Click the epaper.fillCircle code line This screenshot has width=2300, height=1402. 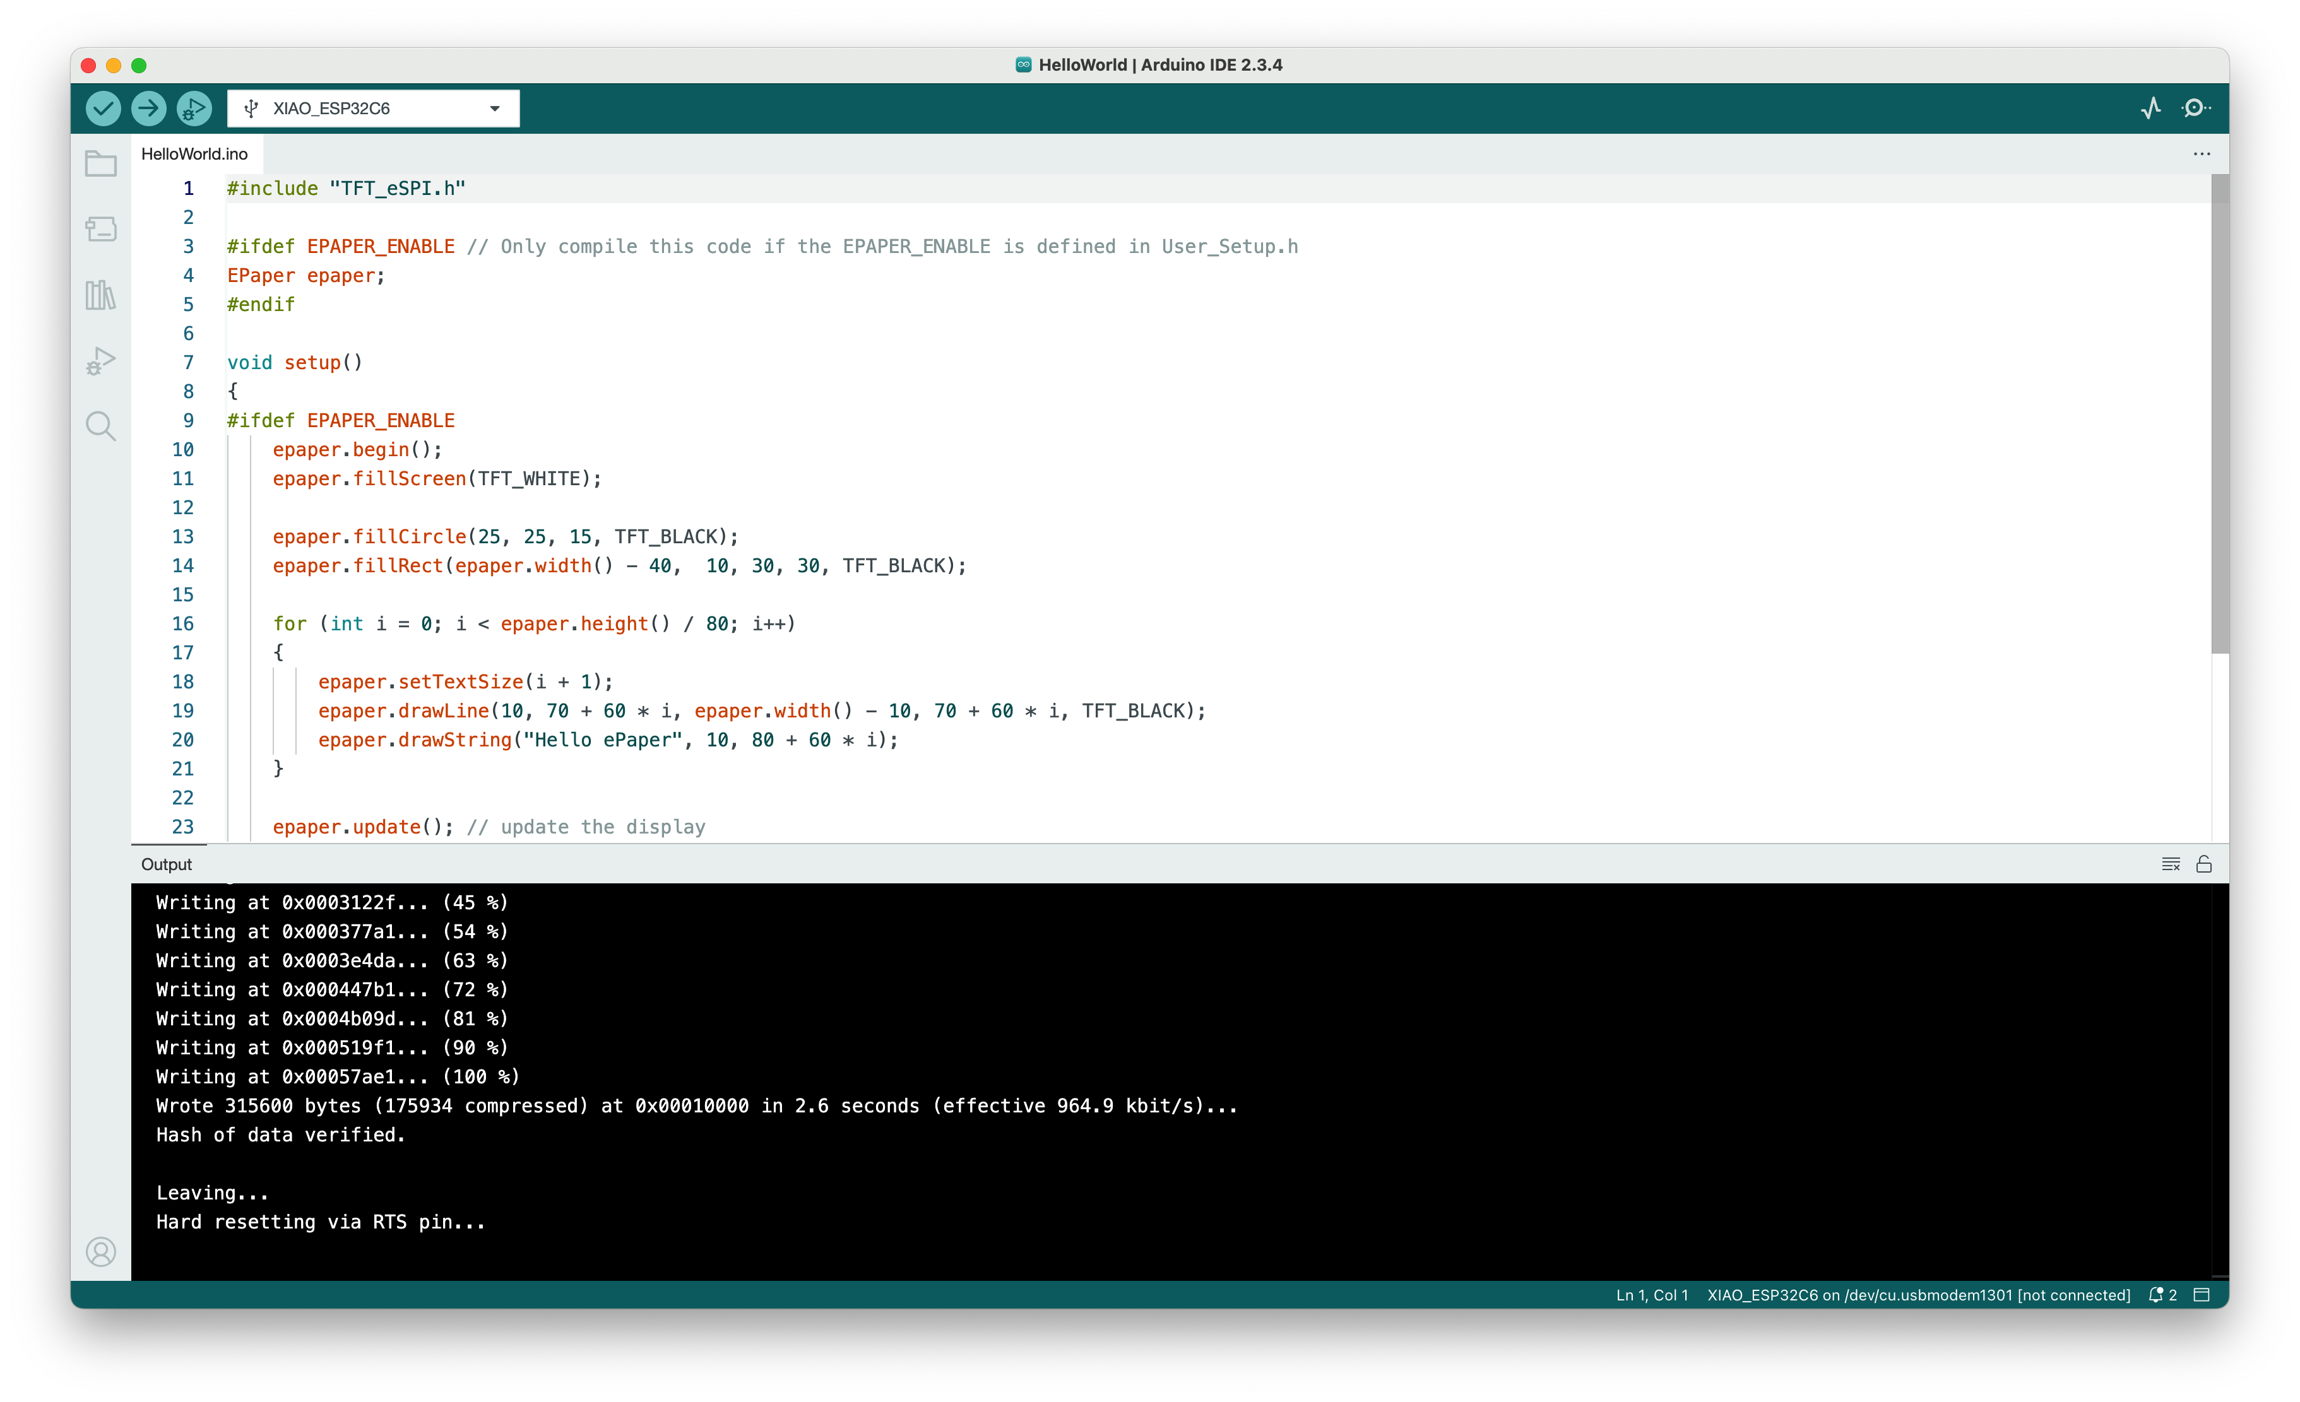505,537
